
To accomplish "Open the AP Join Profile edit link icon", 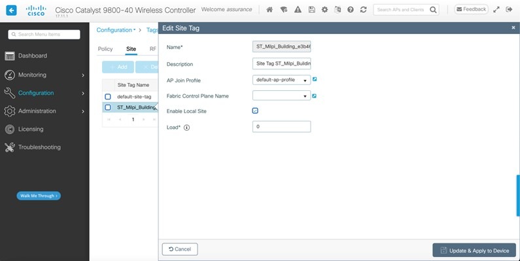I will 315,79.
